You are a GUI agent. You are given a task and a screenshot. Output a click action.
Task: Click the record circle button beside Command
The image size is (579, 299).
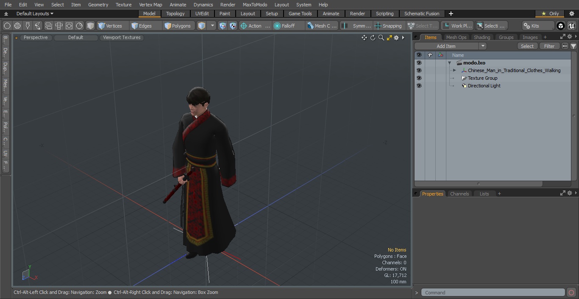[x=571, y=293]
